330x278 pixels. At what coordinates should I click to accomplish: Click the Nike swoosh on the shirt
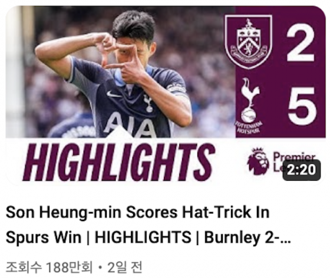[x=114, y=94]
